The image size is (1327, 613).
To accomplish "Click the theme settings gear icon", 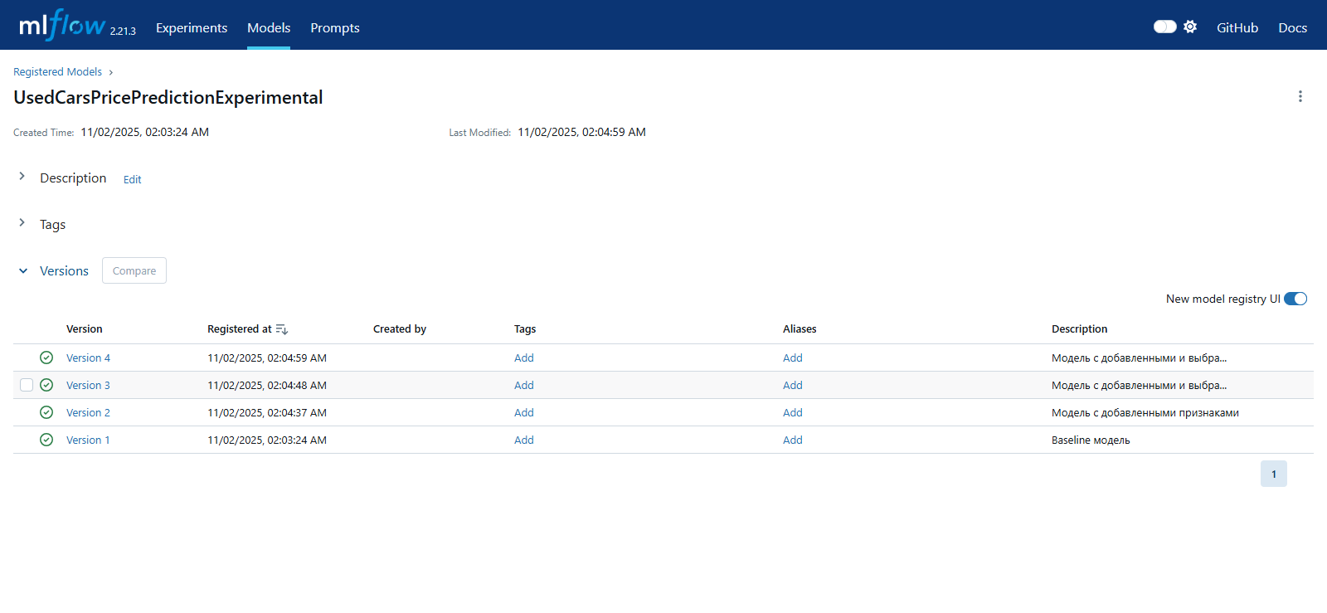I will pyautogui.click(x=1190, y=27).
